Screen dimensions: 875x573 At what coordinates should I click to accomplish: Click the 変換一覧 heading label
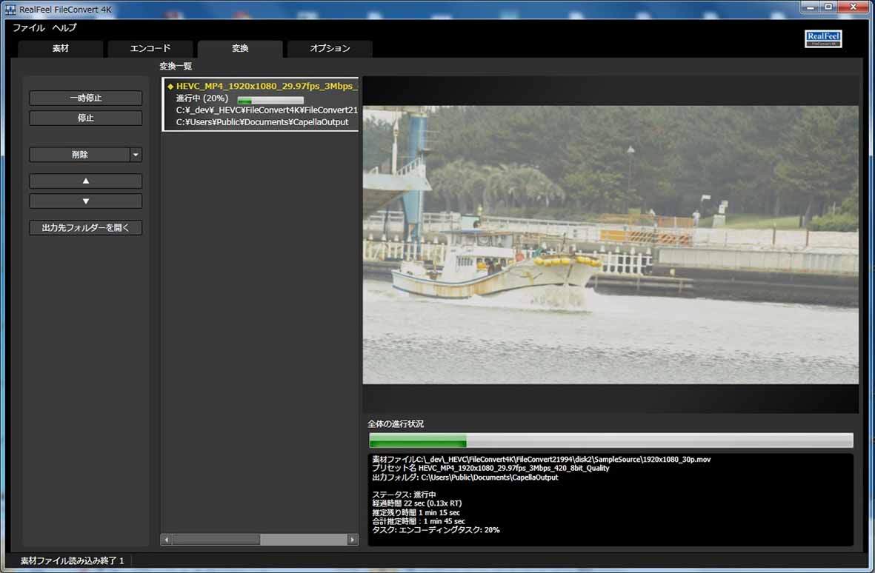pyautogui.click(x=176, y=67)
